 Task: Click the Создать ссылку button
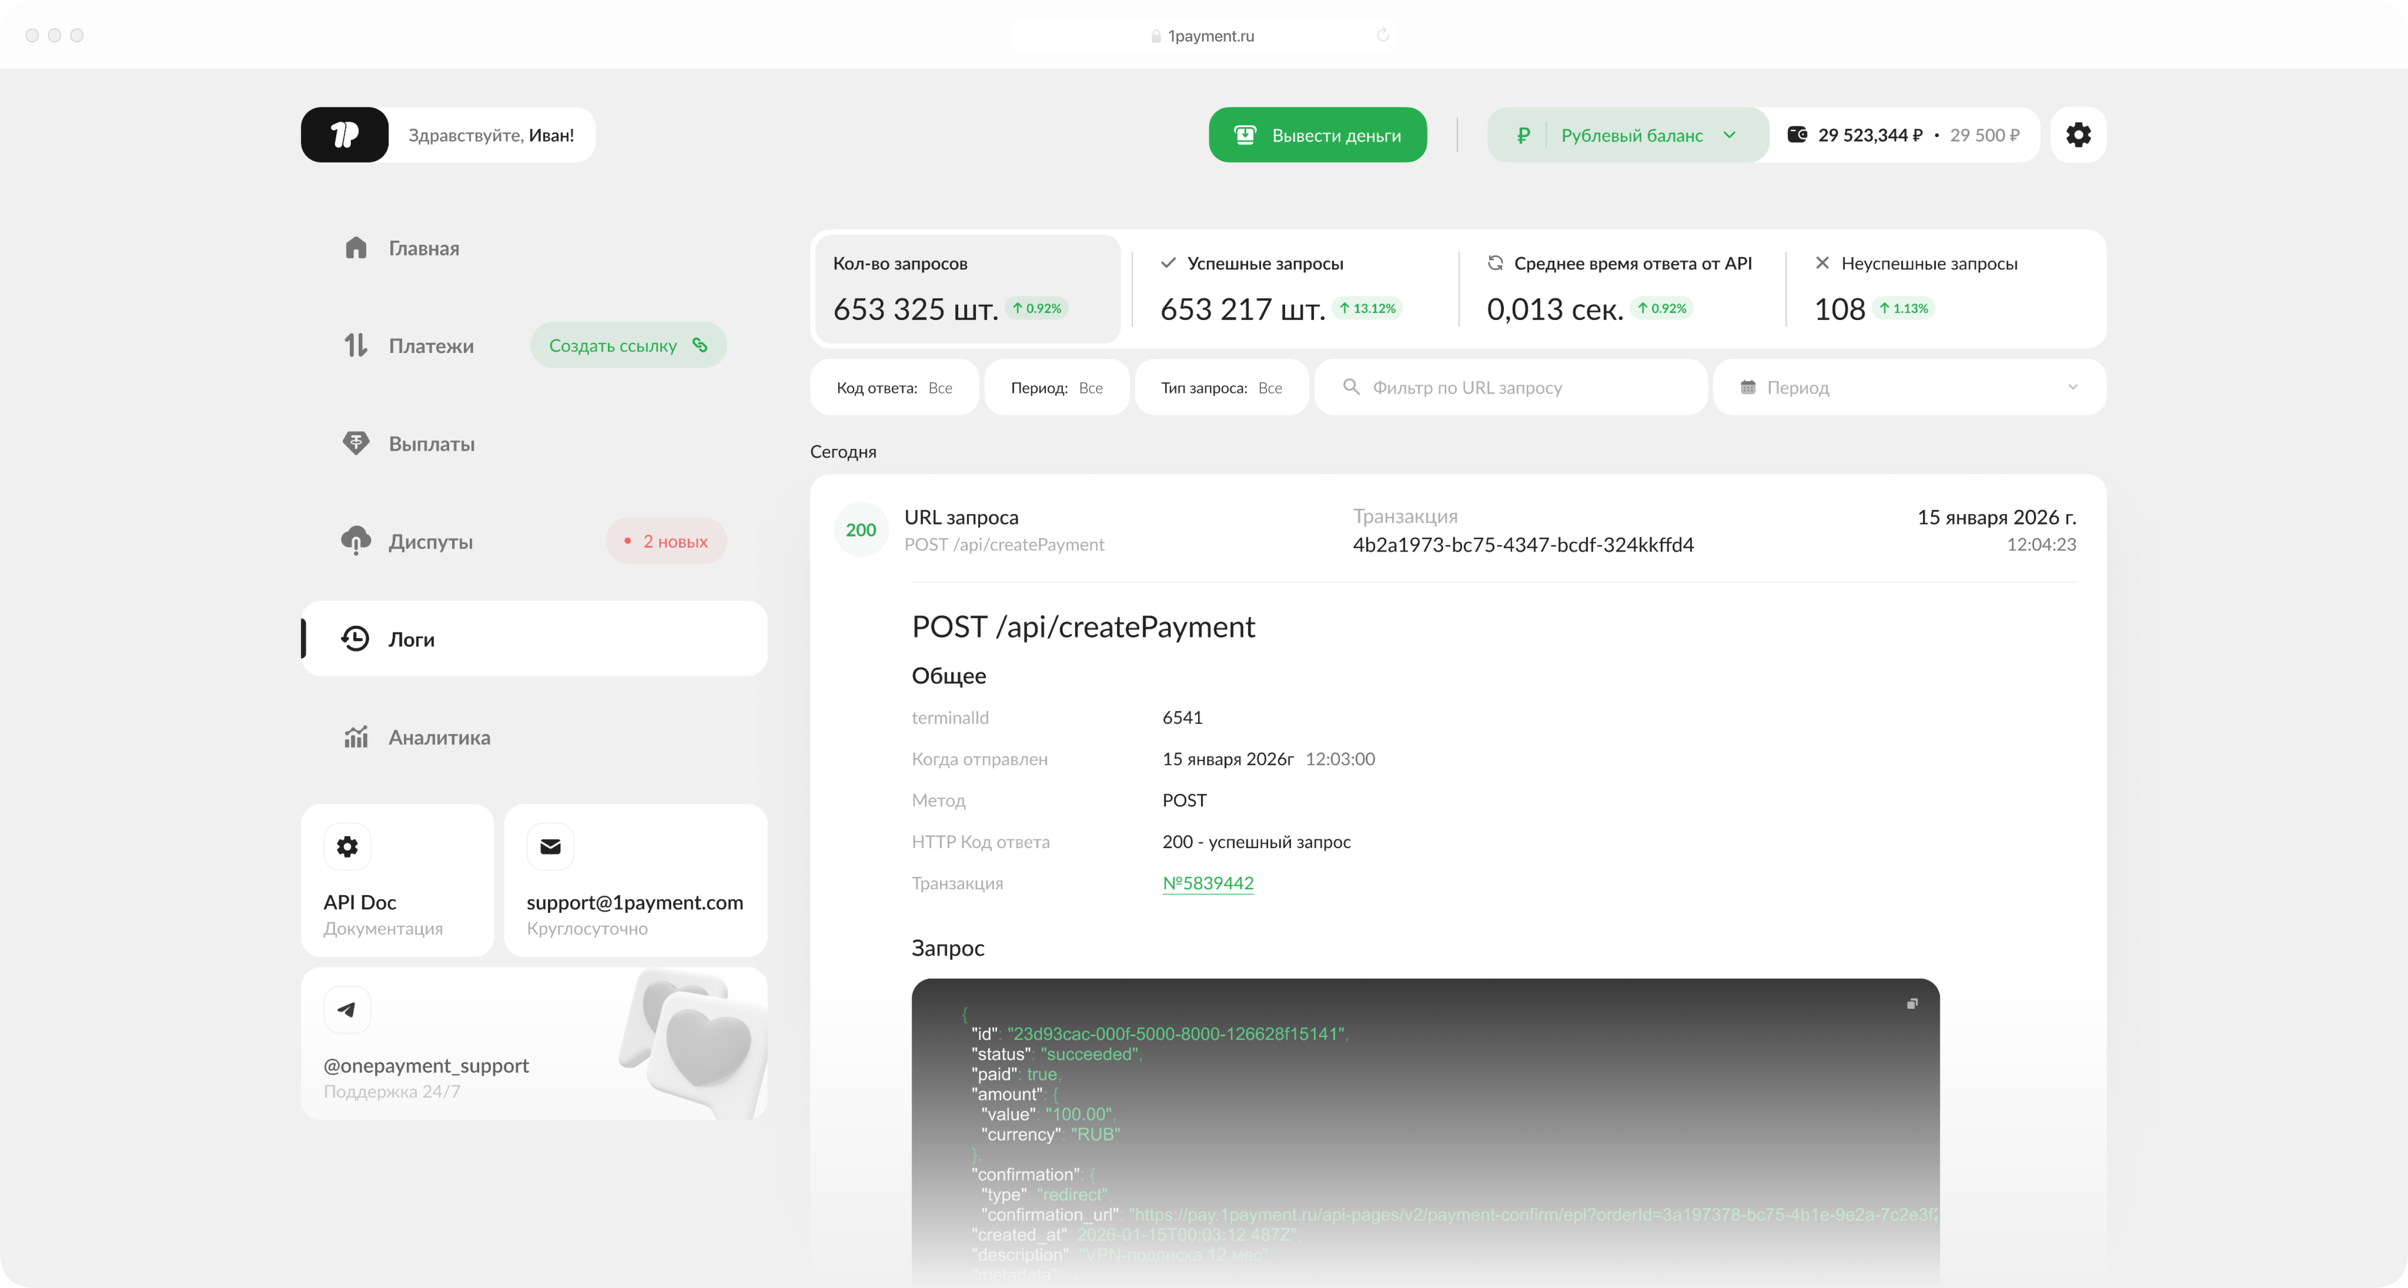point(629,345)
